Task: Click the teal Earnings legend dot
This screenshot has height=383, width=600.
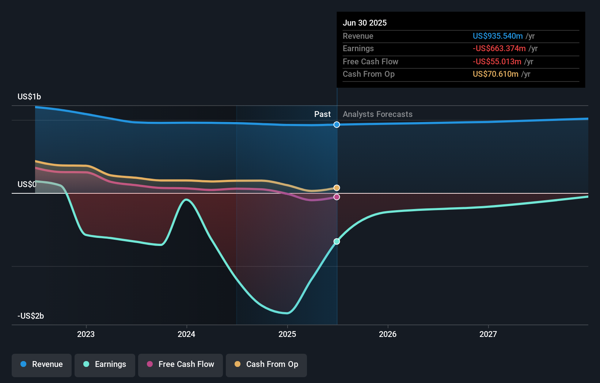Action: pyautogui.click(x=86, y=364)
